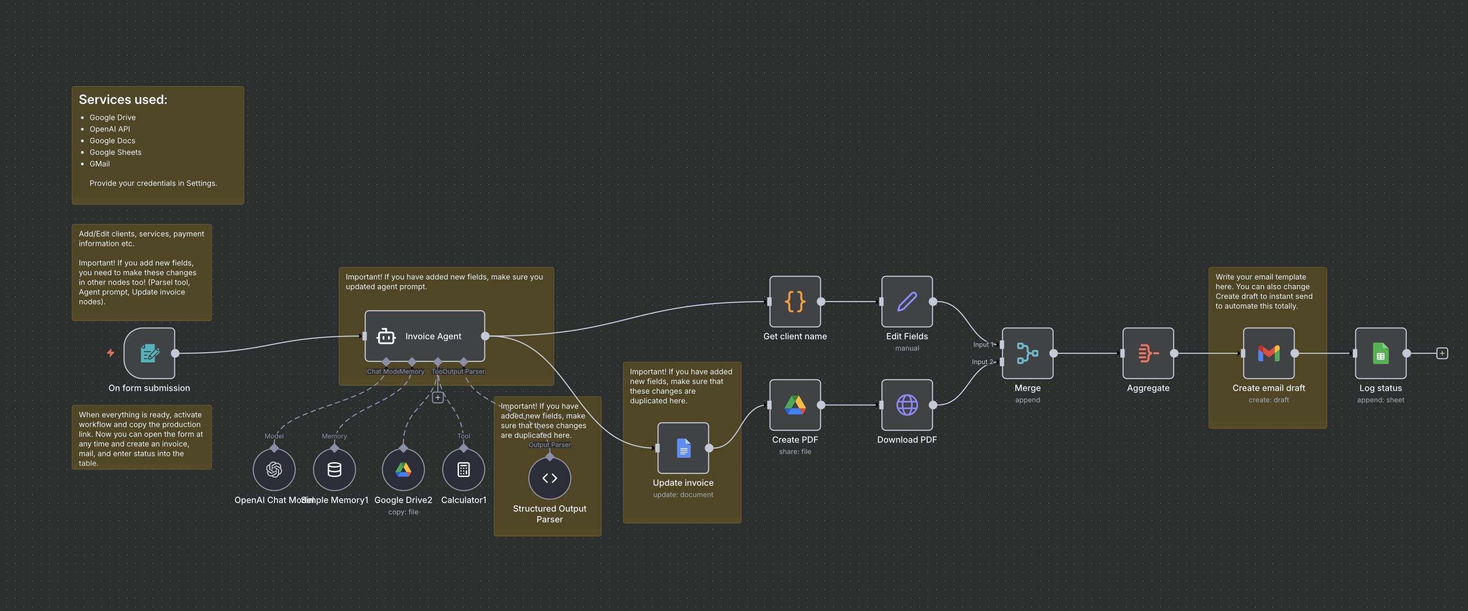Screen dimensions: 1468x611
Task: Open the Update invoice Google Docs node
Action: pyautogui.click(x=683, y=448)
